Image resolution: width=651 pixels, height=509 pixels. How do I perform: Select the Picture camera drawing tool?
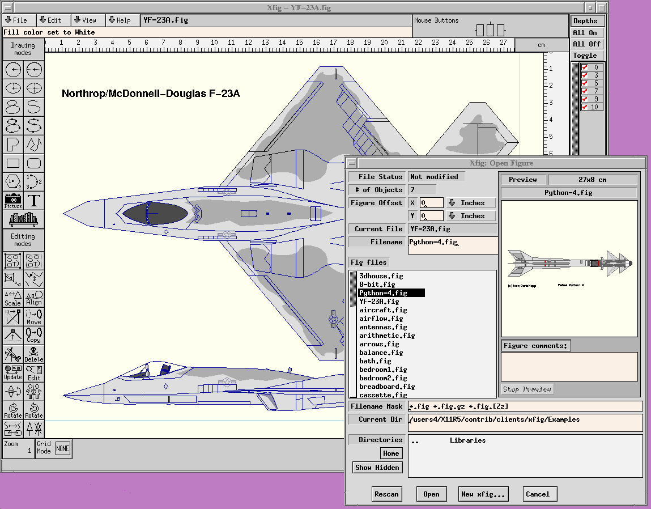pyautogui.click(x=13, y=201)
